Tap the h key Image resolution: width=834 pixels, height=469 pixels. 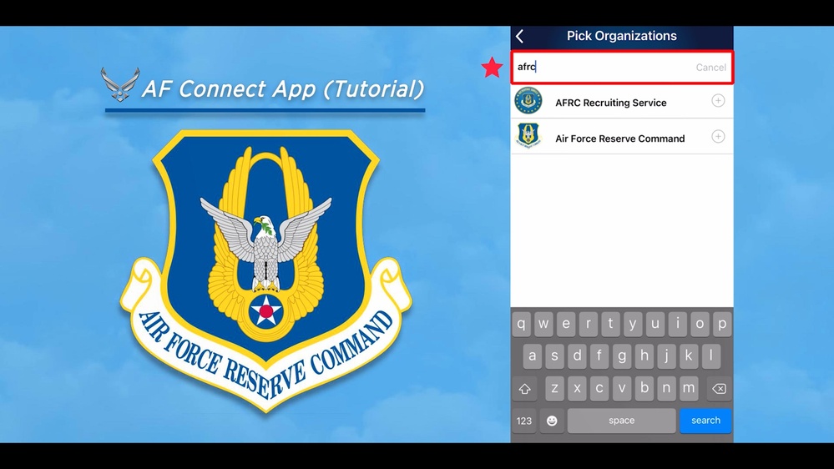click(x=644, y=356)
